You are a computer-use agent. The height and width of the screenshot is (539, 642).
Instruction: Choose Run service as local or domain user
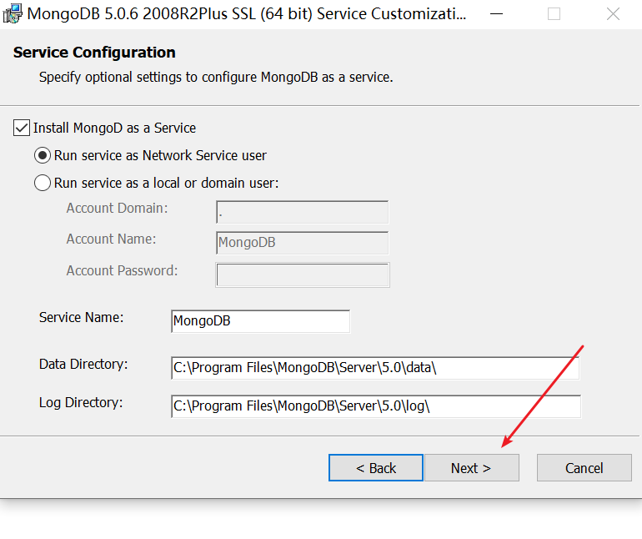tap(43, 183)
